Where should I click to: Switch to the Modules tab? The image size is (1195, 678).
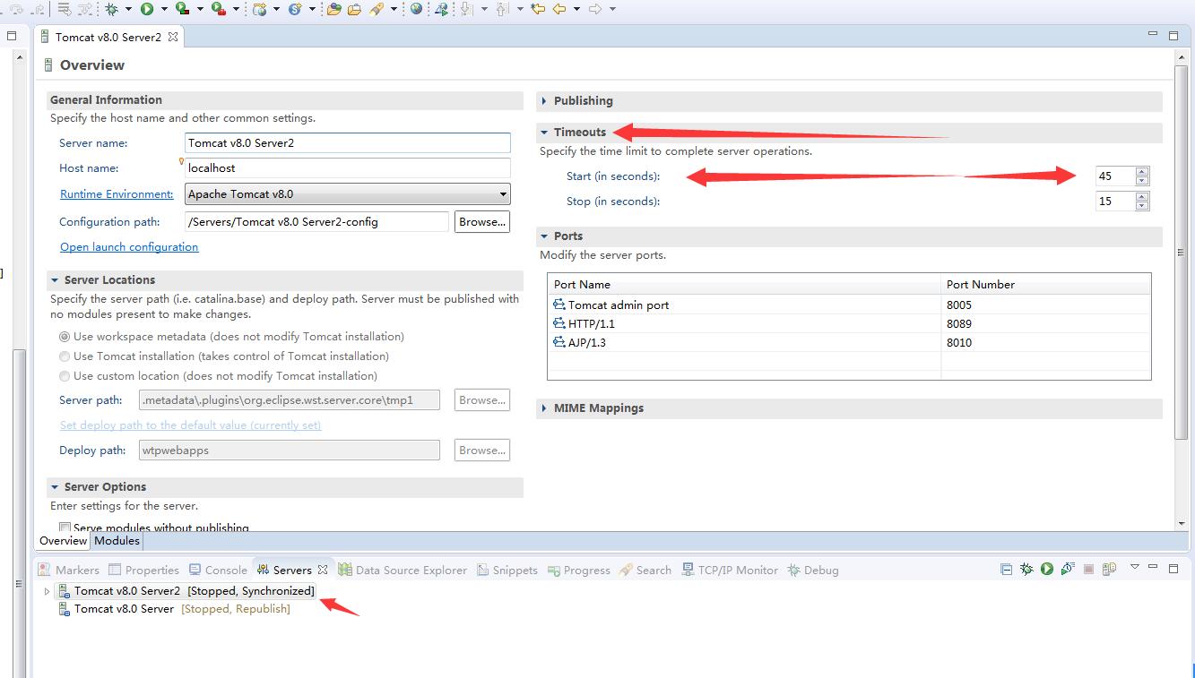[117, 541]
